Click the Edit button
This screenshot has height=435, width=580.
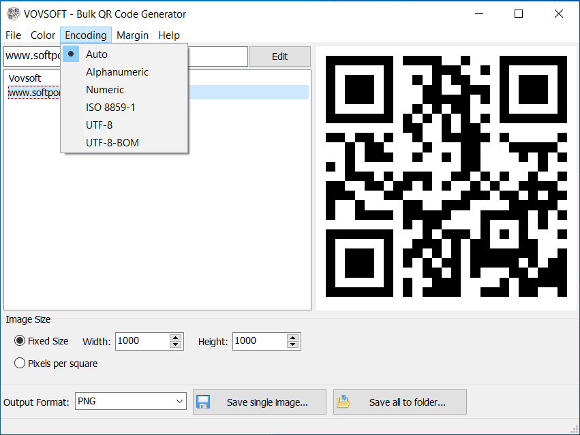pyautogui.click(x=279, y=57)
